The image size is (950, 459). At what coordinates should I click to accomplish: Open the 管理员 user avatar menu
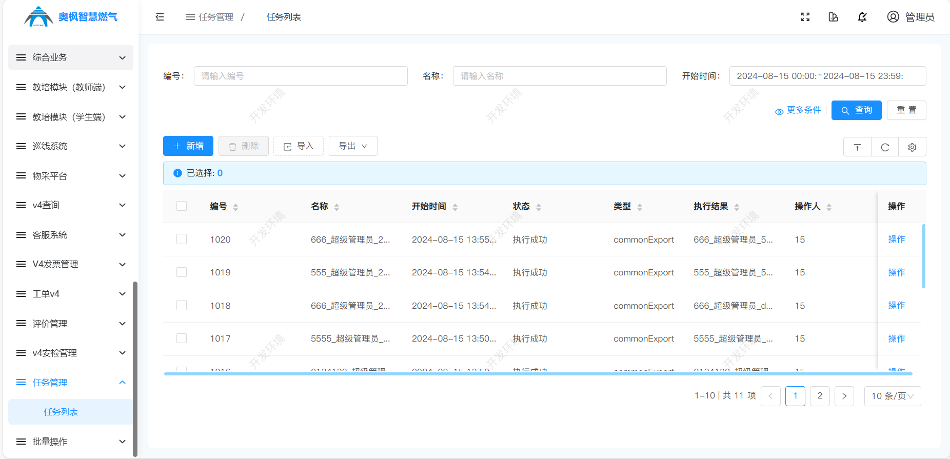click(911, 17)
